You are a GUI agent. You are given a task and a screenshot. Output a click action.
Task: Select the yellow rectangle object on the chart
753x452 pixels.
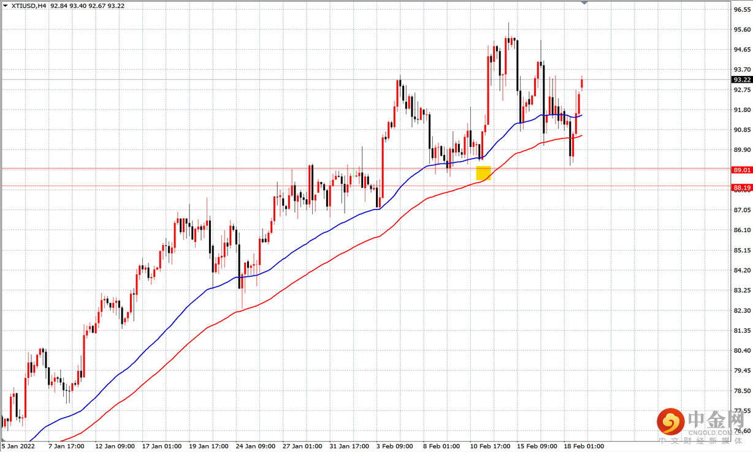483,173
